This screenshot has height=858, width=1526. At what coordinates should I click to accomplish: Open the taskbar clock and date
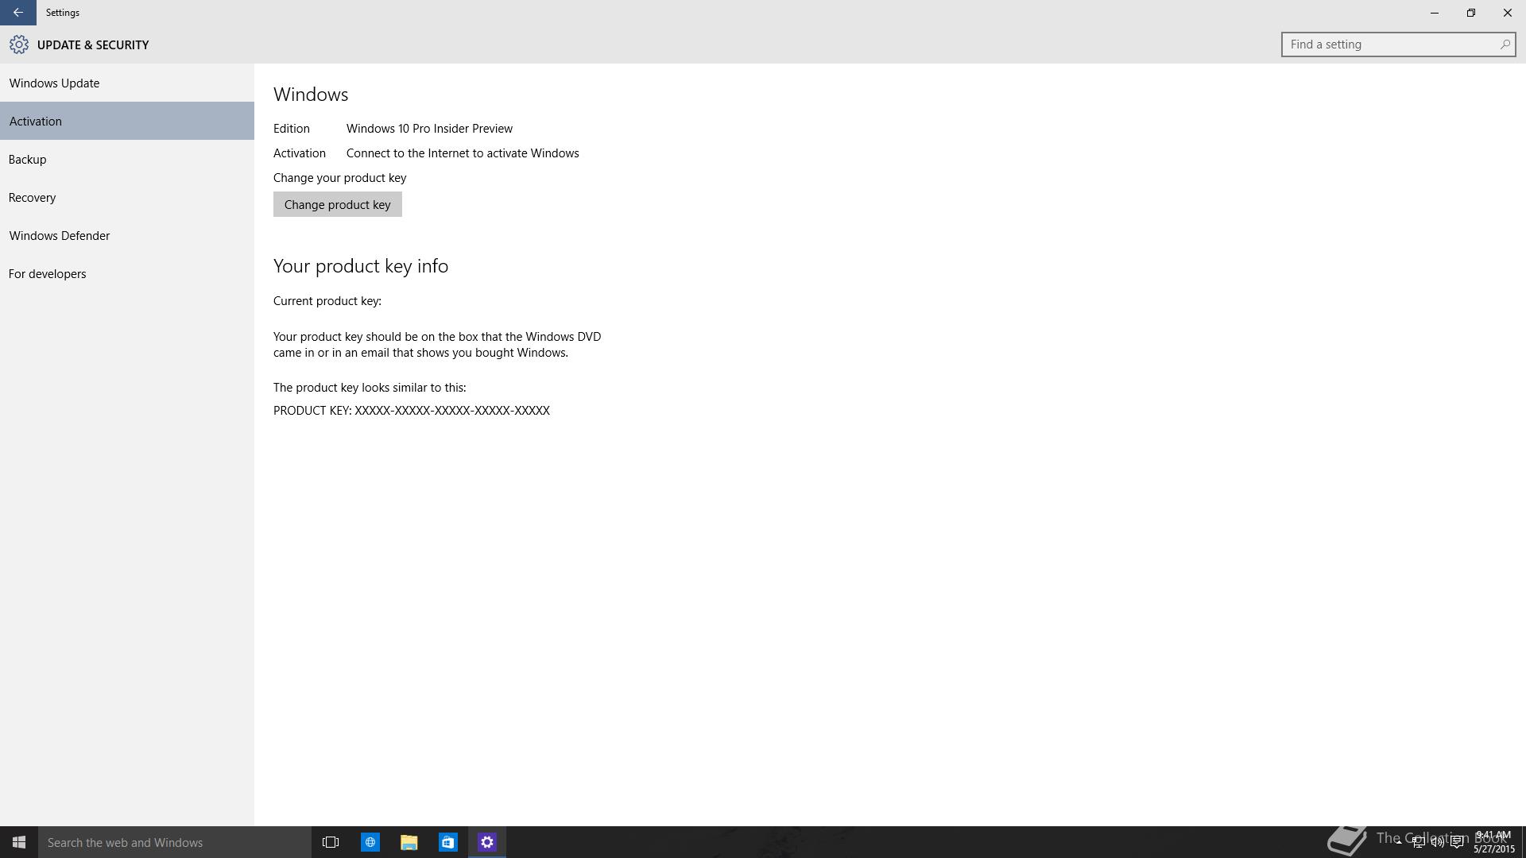[1494, 842]
